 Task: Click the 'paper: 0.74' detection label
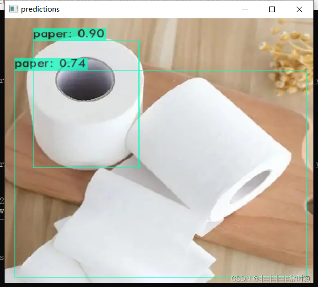51,64
